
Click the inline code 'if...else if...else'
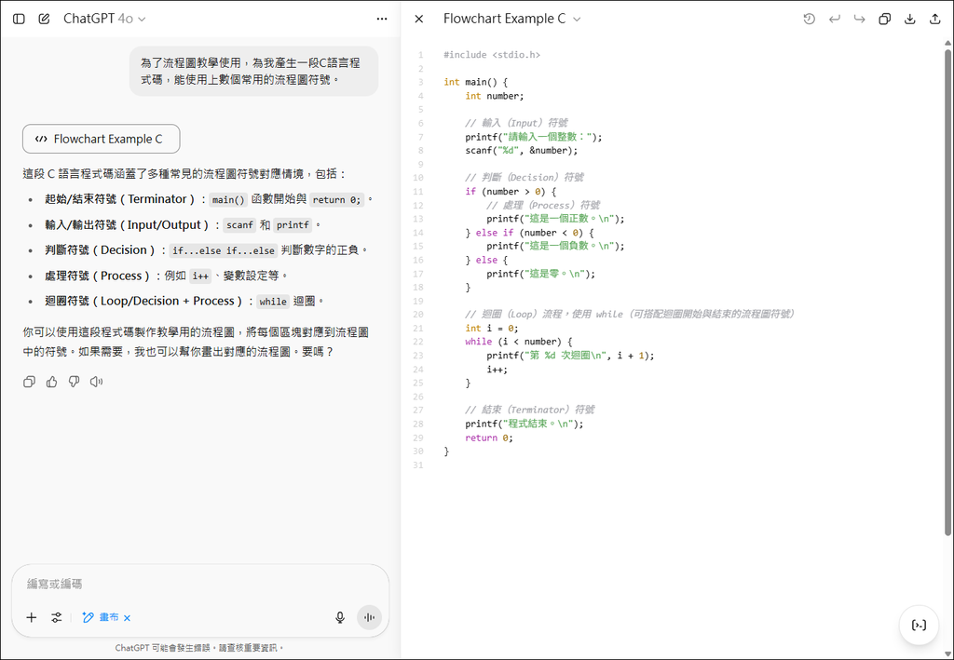[224, 250]
